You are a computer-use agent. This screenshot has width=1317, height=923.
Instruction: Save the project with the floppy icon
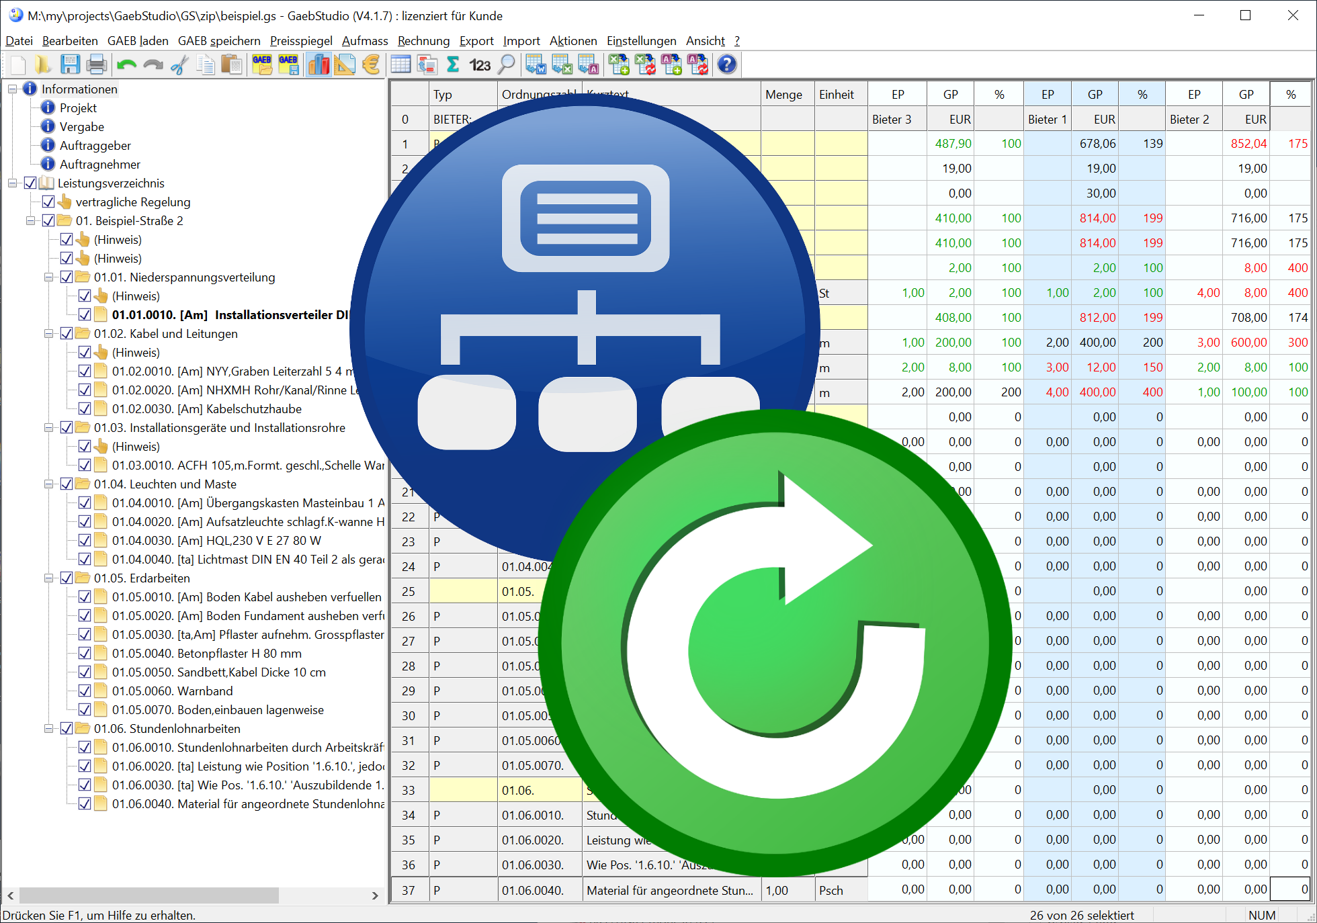tap(70, 65)
